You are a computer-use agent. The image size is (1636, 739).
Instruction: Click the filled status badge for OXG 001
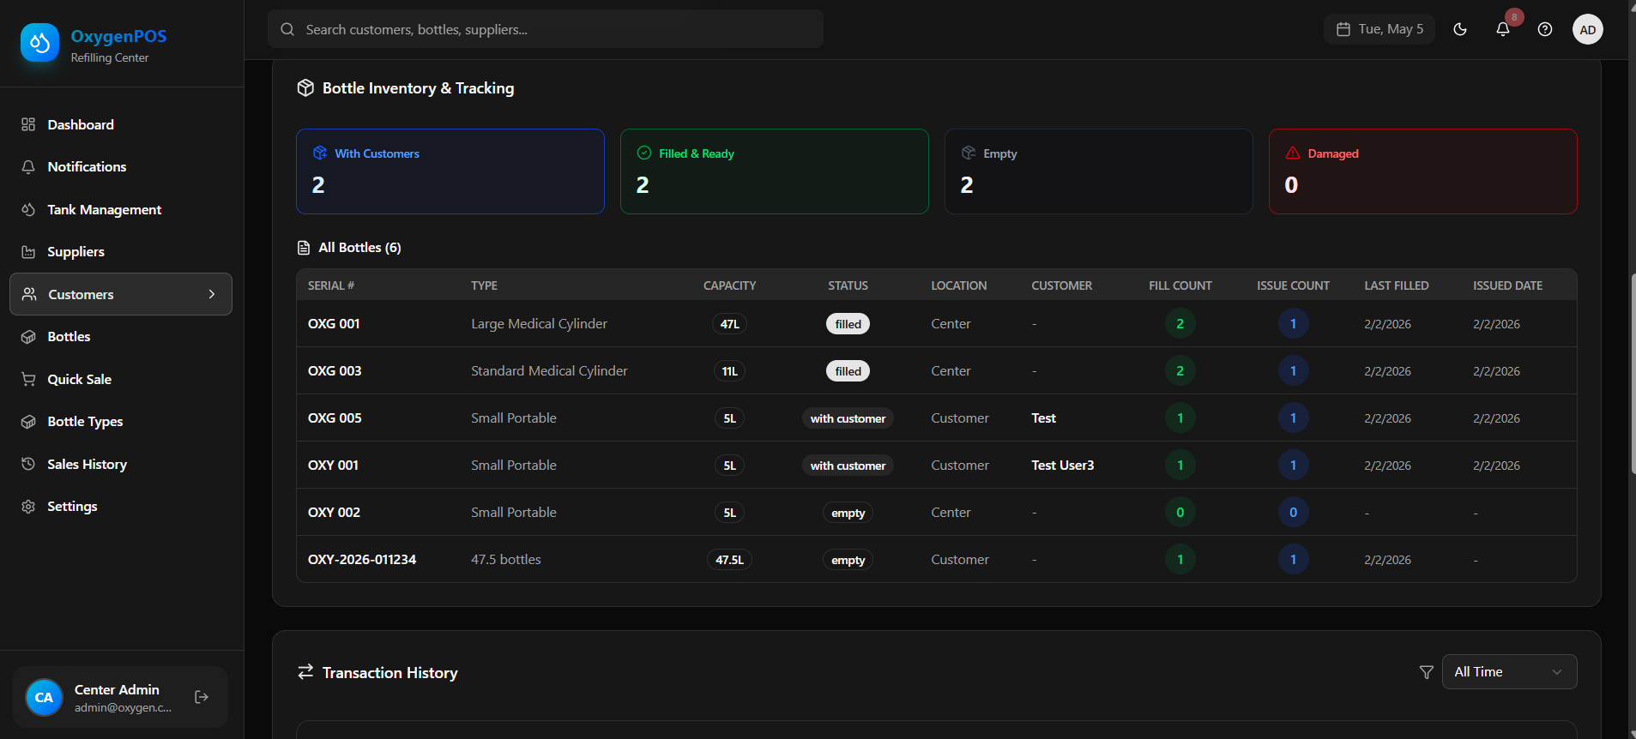click(848, 324)
